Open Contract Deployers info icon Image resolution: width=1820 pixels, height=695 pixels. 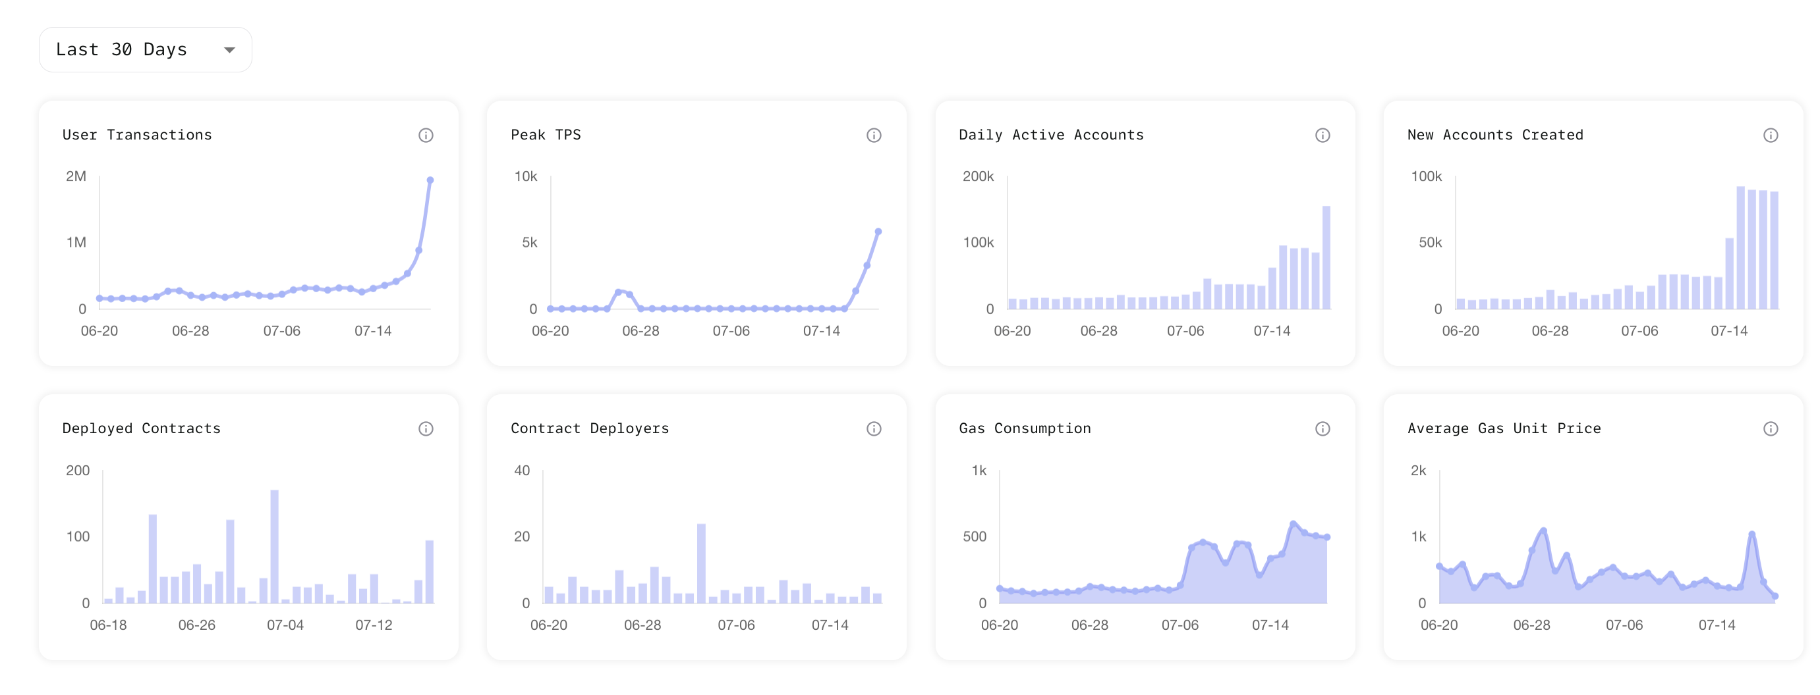(873, 428)
